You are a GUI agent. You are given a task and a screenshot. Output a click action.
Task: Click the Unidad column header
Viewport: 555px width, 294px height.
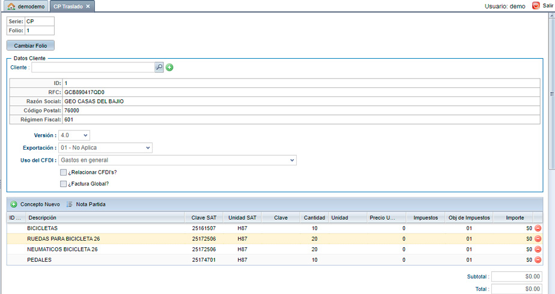click(x=348, y=218)
